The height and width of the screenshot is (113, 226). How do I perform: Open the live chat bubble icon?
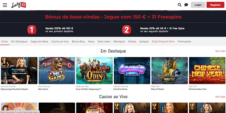186,5
